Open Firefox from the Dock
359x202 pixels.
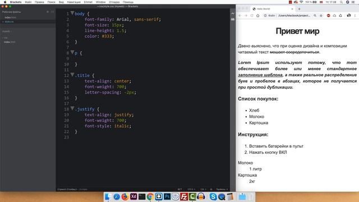click(x=125, y=196)
